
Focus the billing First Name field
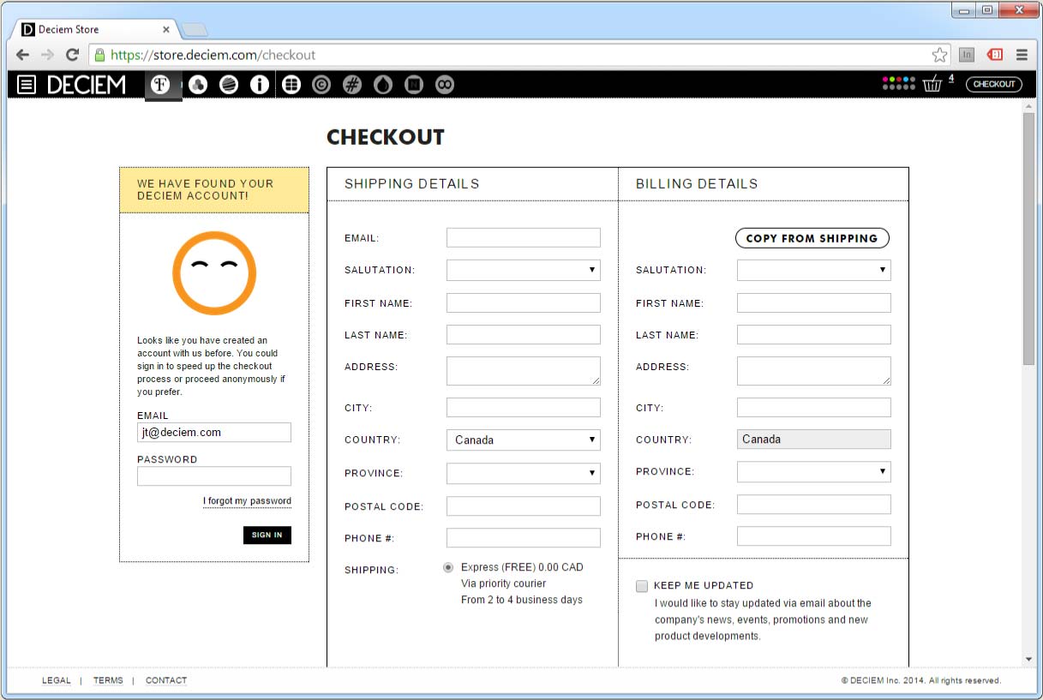point(814,302)
